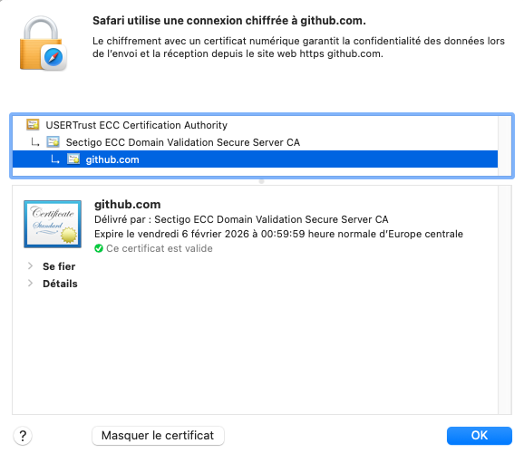Viewport: 524px width, 453px height.
Task: Select Sectigo ECC Domain Validation Secure Server CA row
Action: coord(255,142)
